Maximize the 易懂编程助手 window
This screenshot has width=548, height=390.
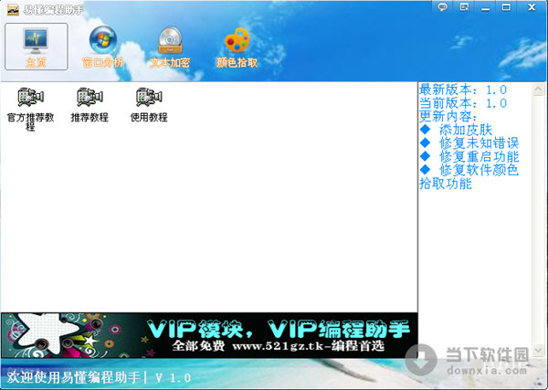[x=506, y=7]
